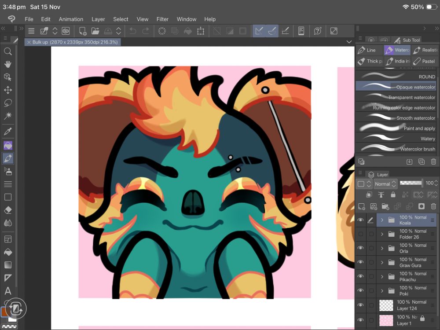This screenshot has width=440, height=330.
Task: Select the Watercolor brush preset
Action: 396,149
